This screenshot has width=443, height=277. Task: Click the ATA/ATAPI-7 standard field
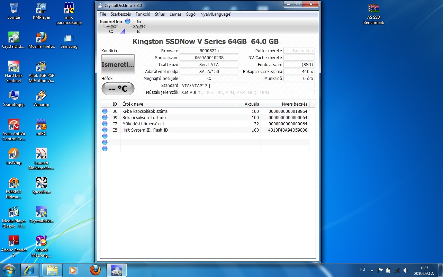coord(247,85)
